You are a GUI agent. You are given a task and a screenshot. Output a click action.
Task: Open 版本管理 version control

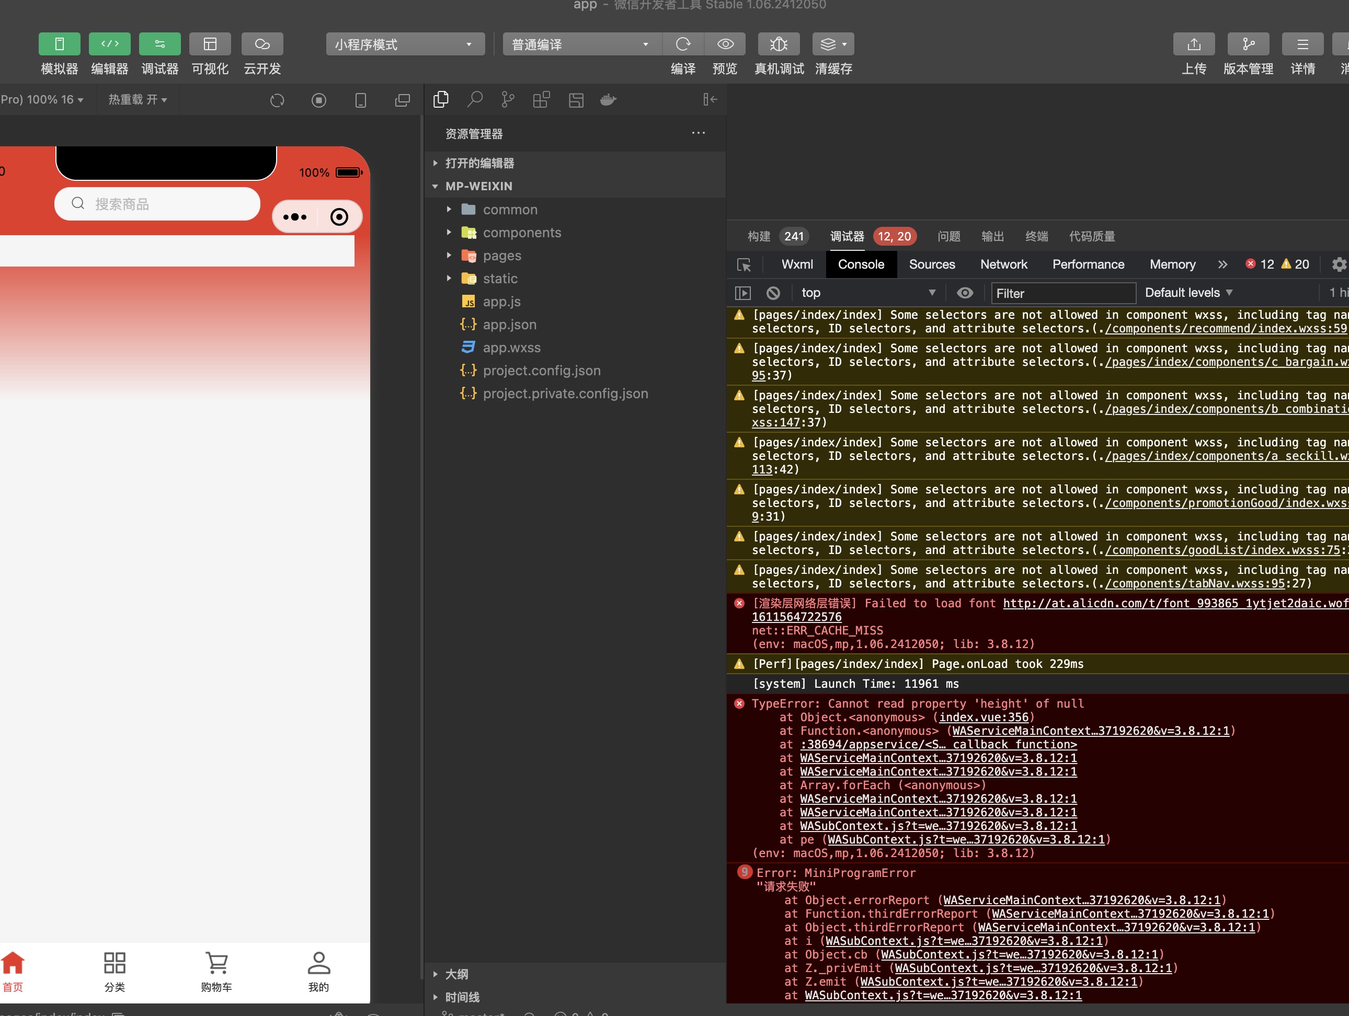pos(1249,44)
